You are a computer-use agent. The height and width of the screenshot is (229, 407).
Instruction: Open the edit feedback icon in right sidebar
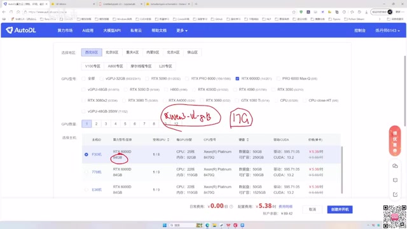(395, 195)
